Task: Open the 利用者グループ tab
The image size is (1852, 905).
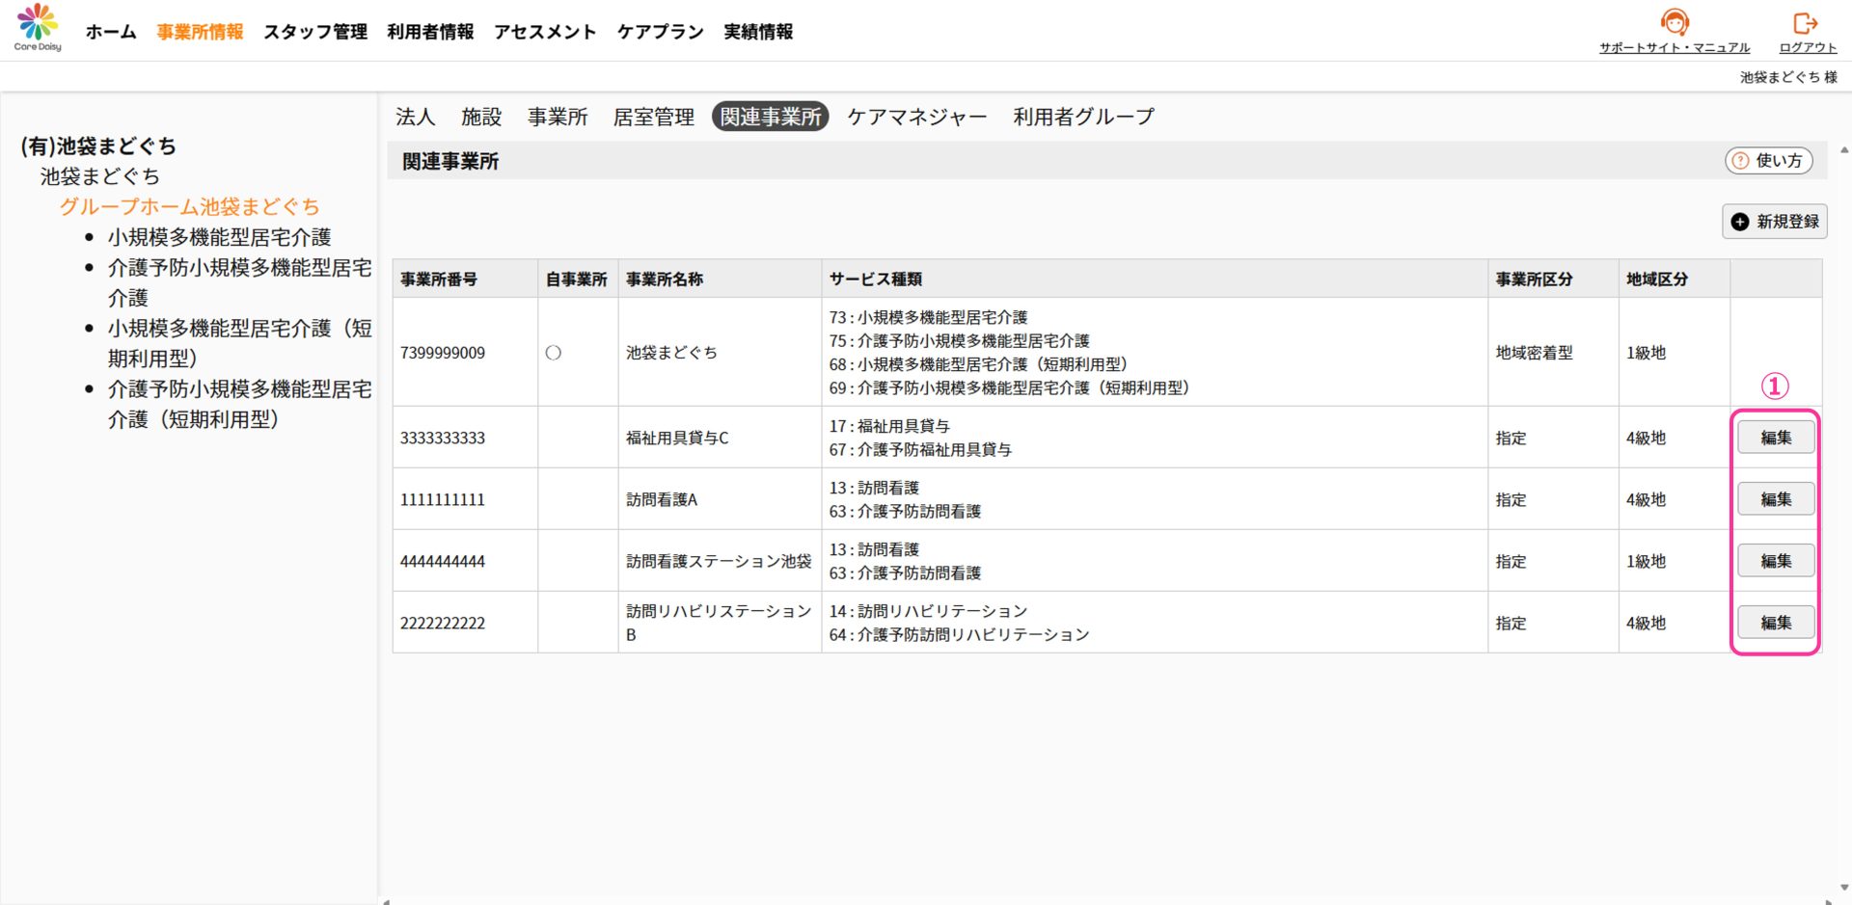Action: (1083, 117)
